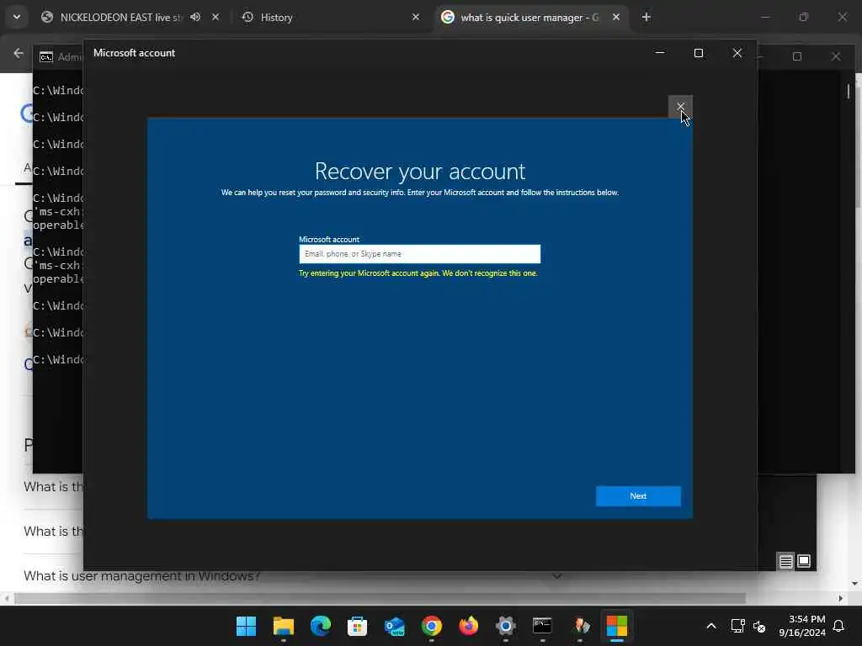Viewport: 862px width, 646px height.
Task: Close the Microsoft account window
Action: [x=737, y=53]
